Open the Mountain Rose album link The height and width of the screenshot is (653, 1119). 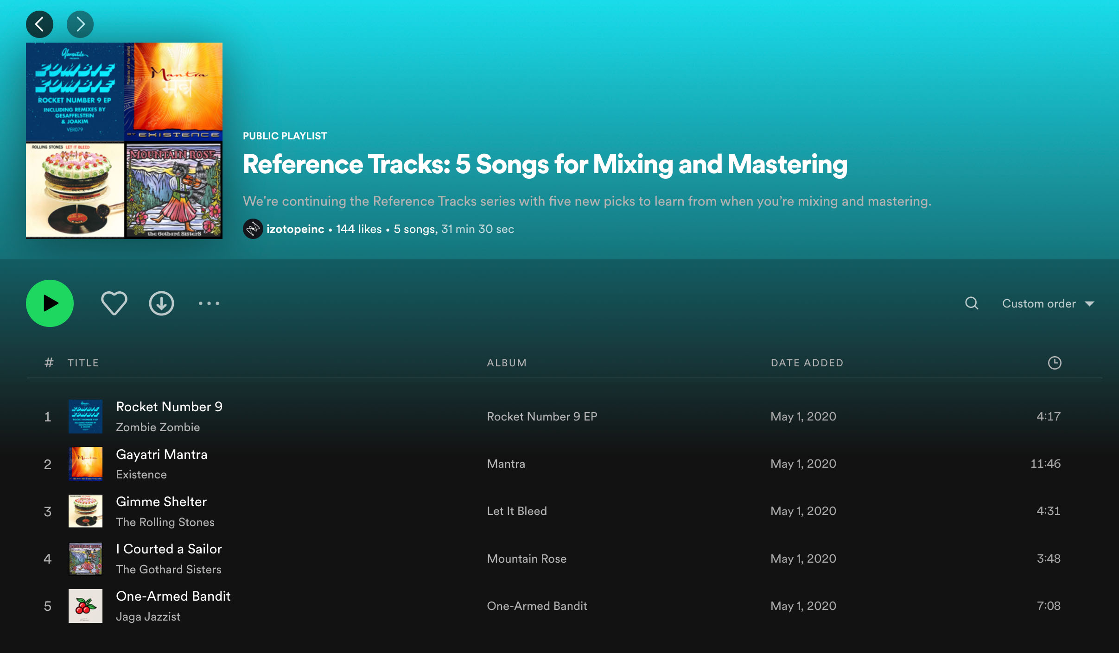527,559
